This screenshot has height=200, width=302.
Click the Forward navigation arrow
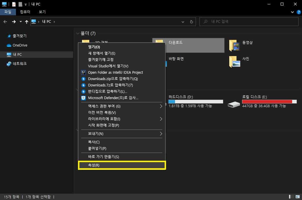coord(14,22)
